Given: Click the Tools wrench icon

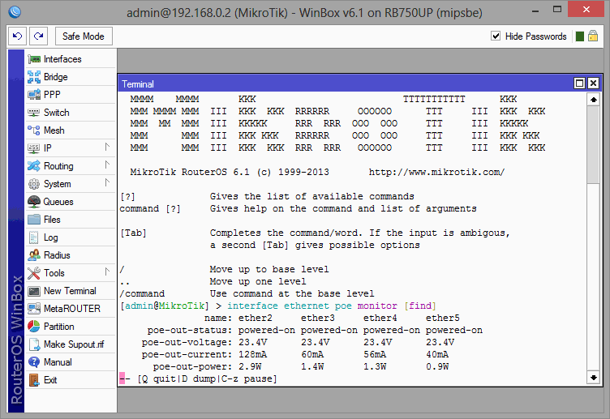Looking at the screenshot, I should [34, 273].
